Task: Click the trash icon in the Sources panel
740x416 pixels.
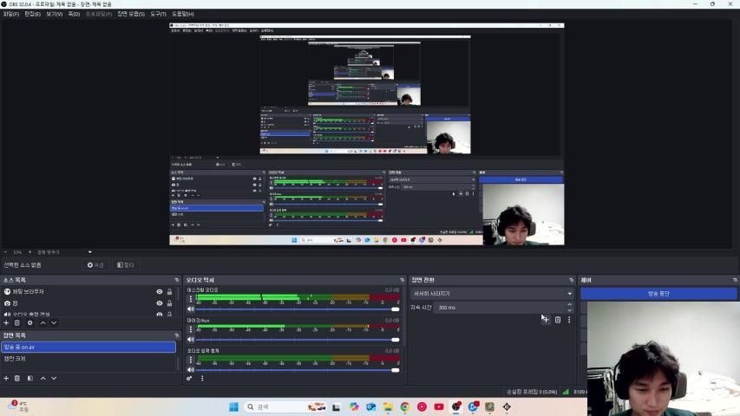Action: pos(17,322)
